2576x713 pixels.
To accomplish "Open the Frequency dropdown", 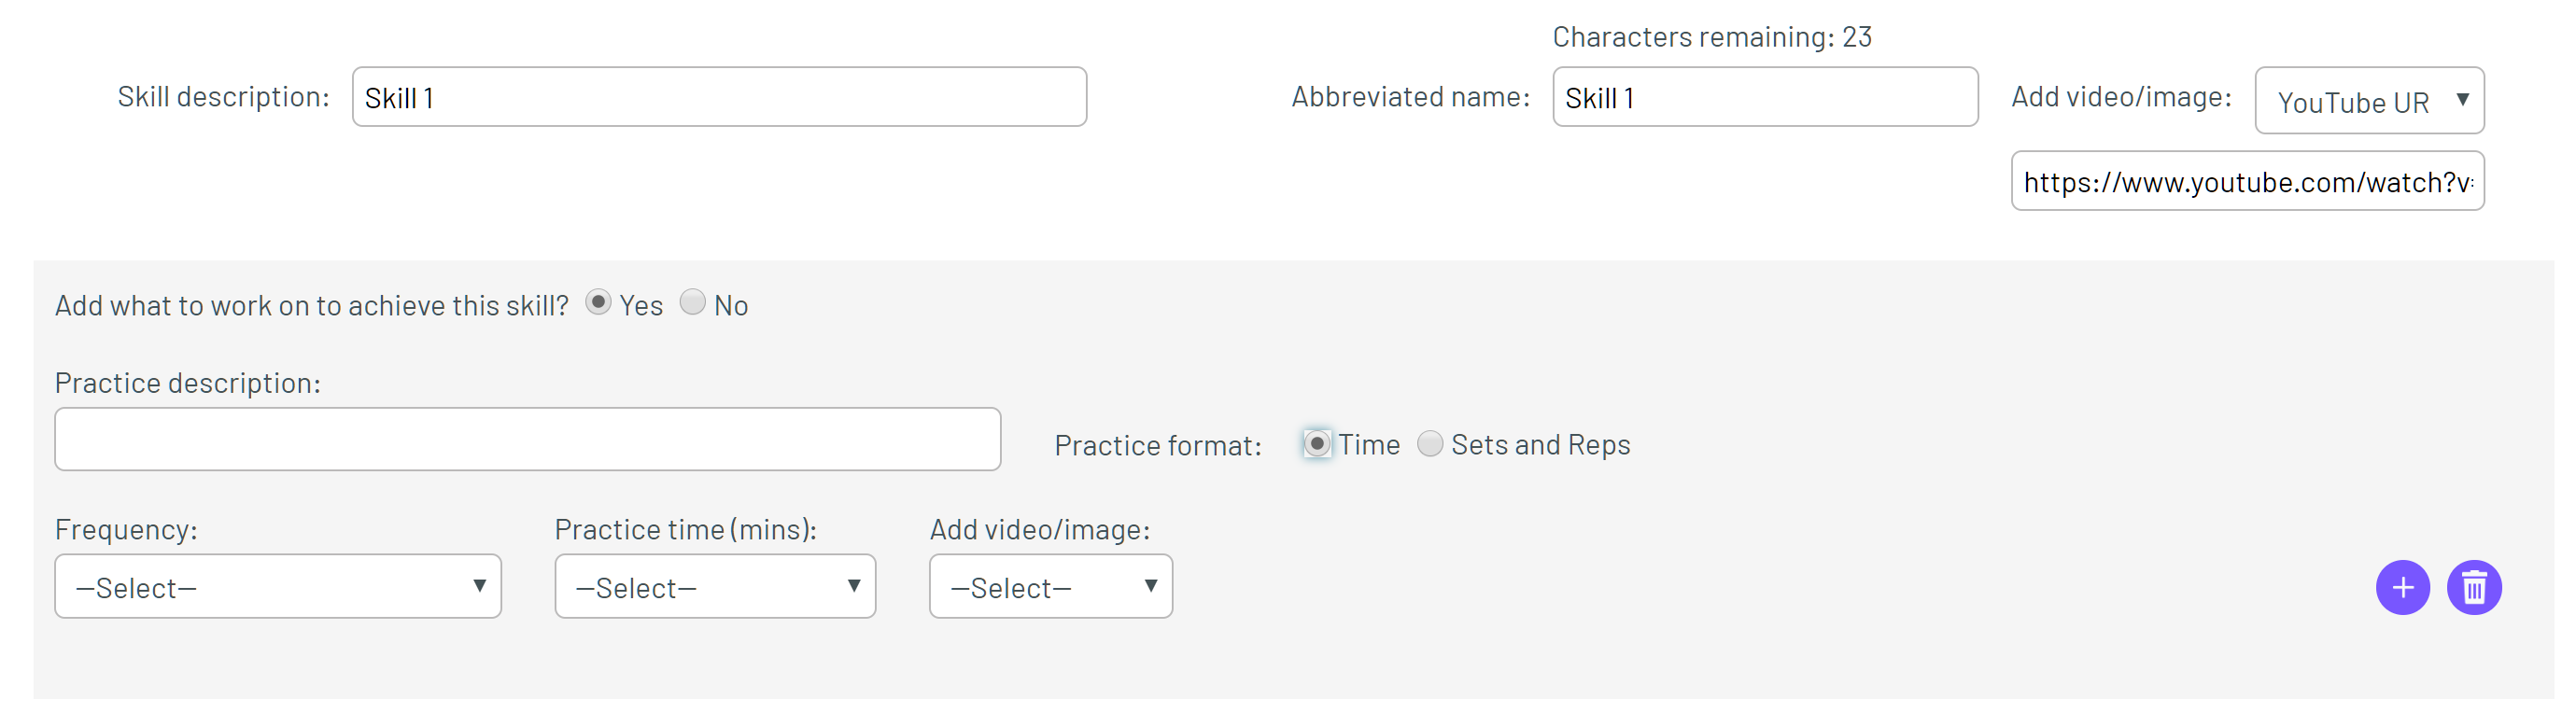I will [278, 586].
